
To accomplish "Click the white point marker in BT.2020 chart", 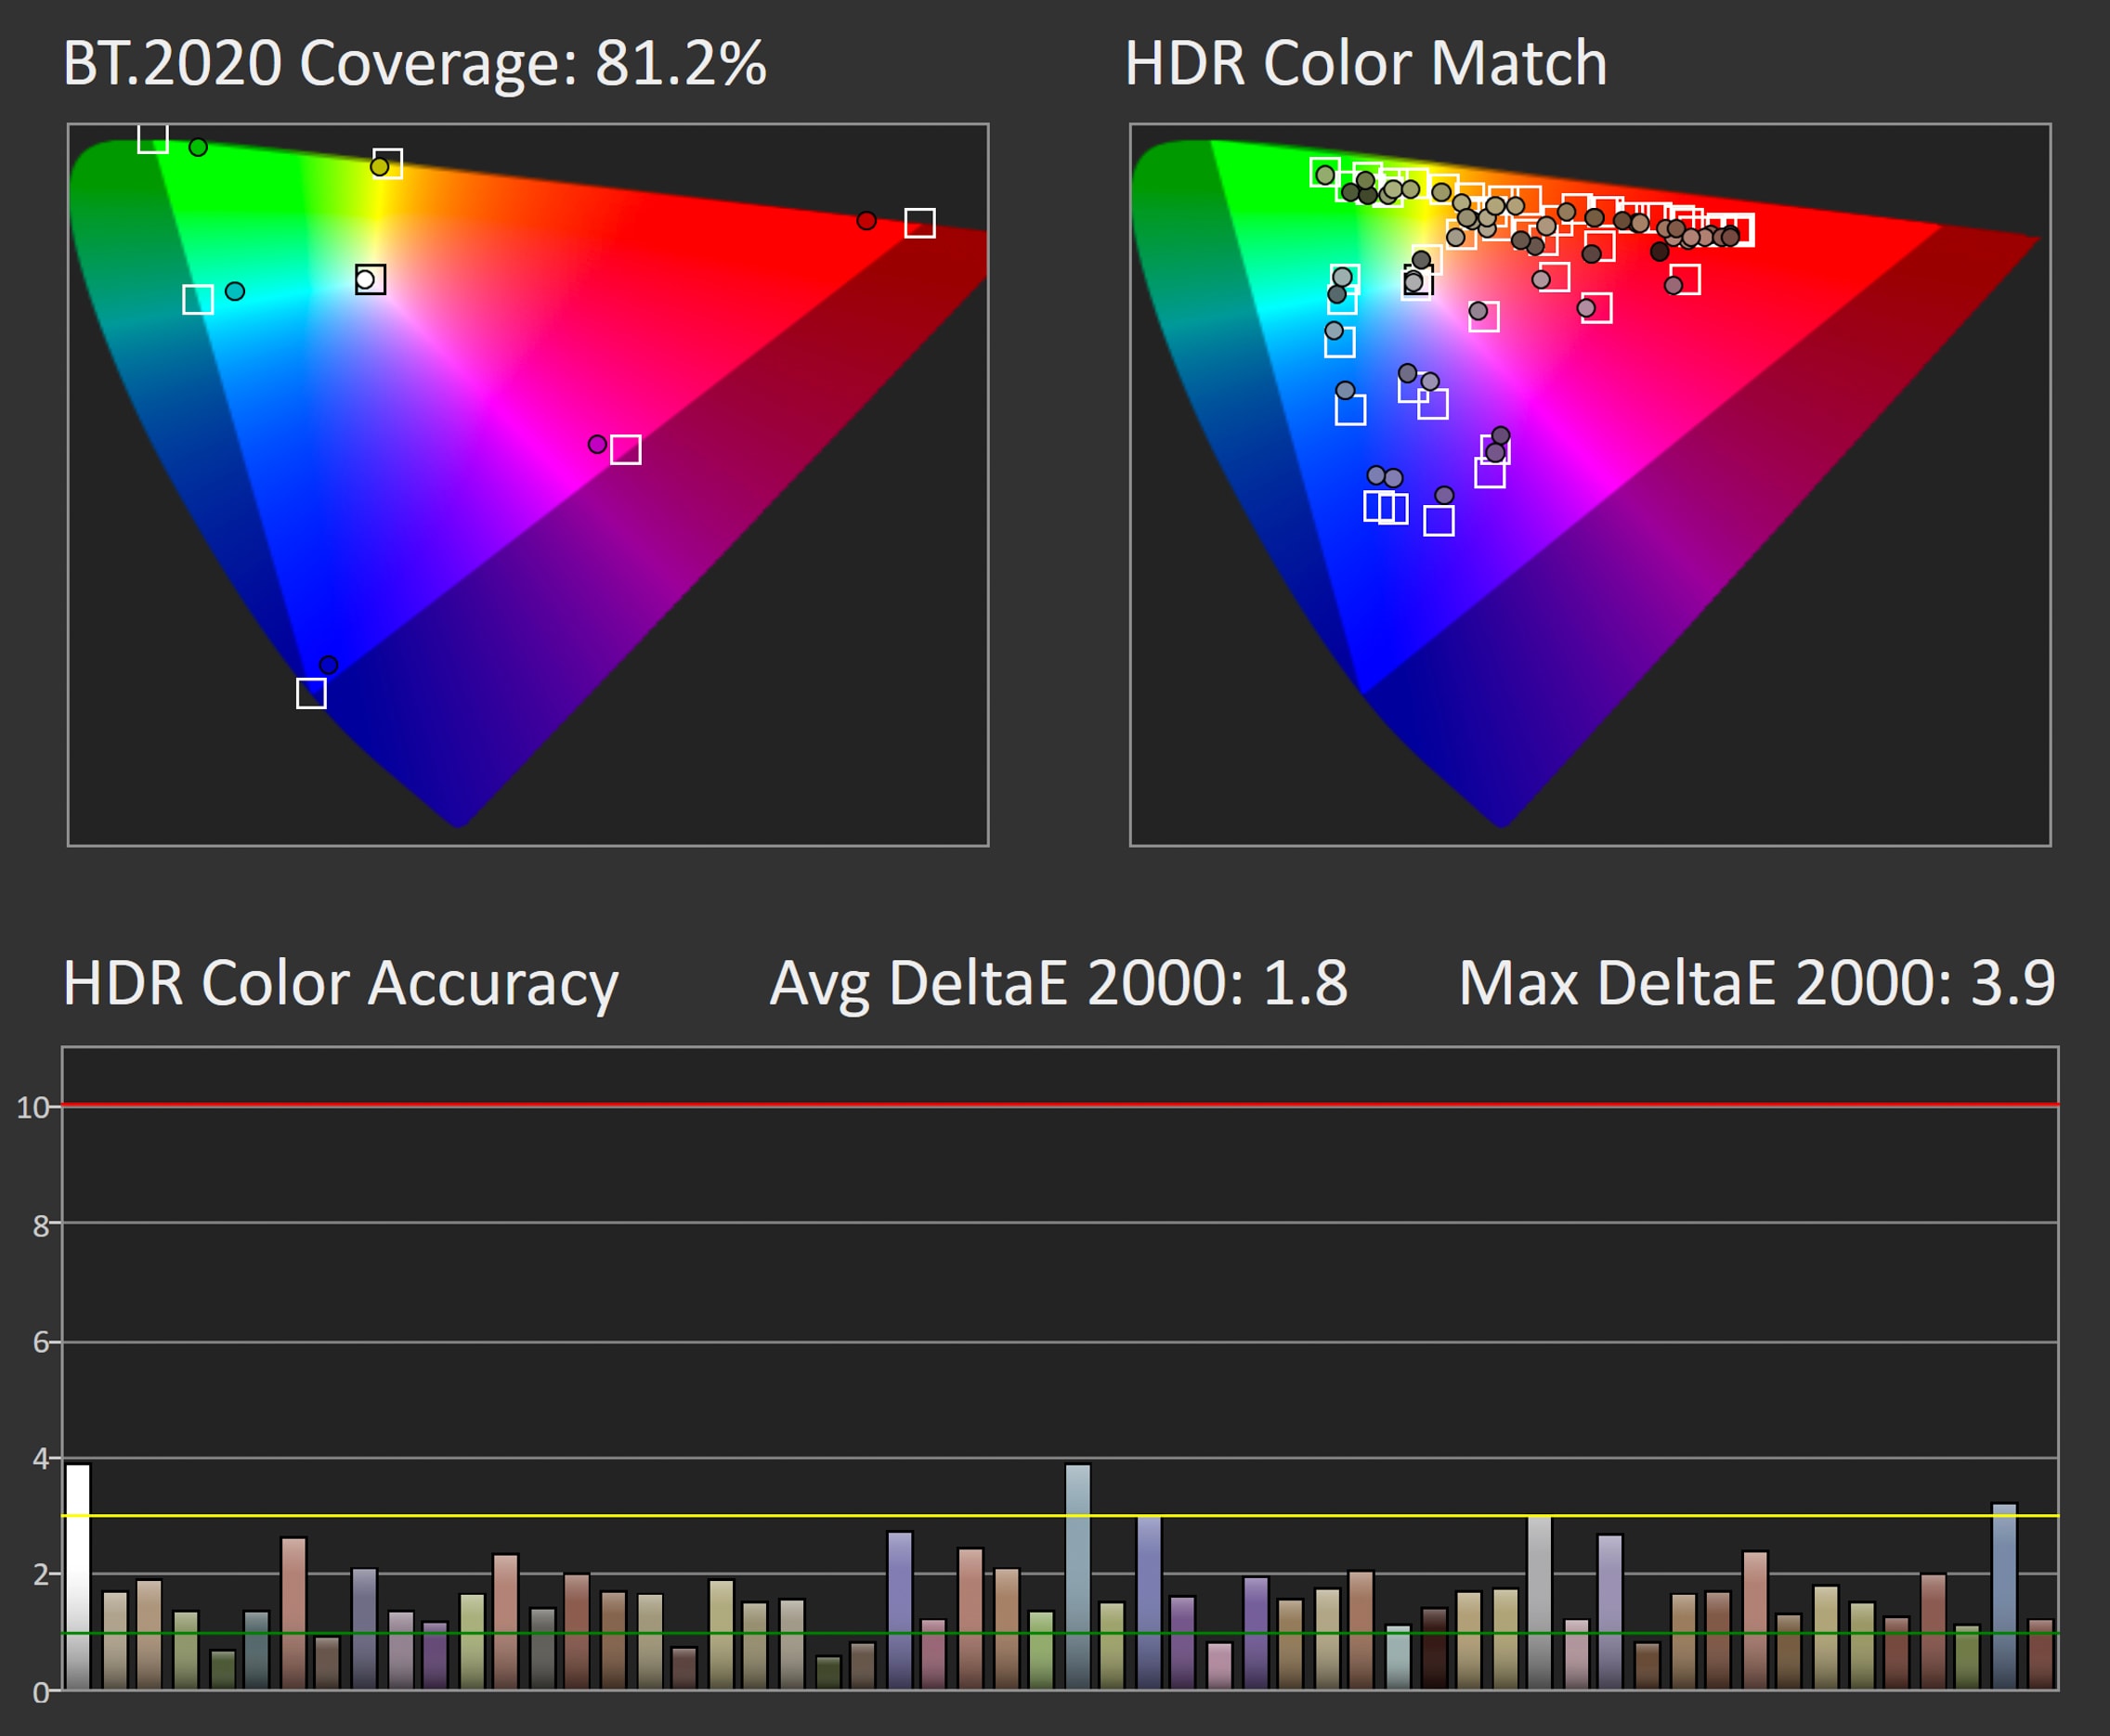I will (371, 279).
